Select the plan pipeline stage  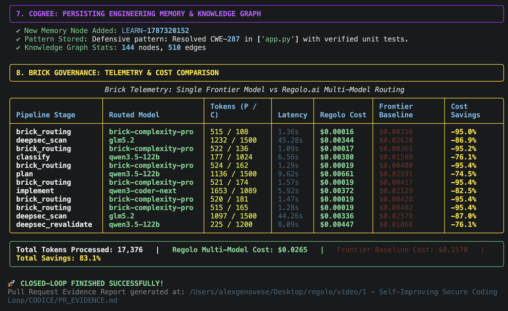[x=25, y=174]
